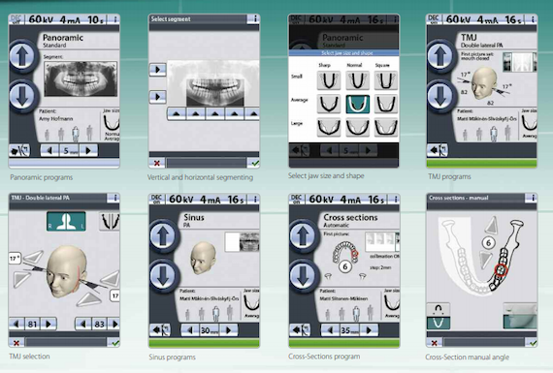
Task: Tap the up arrow on Panoramic Standard 10 s screen
Action: click(x=22, y=56)
